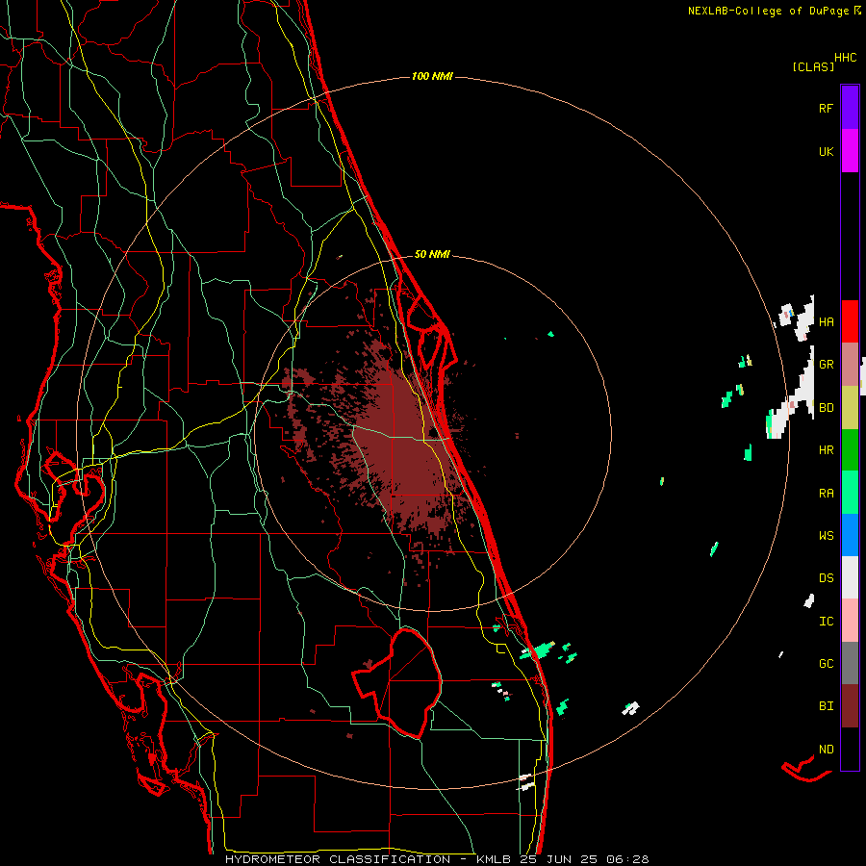Click the HHC product label
The width and height of the screenshot is (866, 866).
point(845,58)
